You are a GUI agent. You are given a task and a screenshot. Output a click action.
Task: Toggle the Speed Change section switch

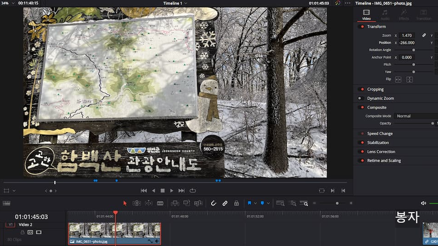(361, 134)
